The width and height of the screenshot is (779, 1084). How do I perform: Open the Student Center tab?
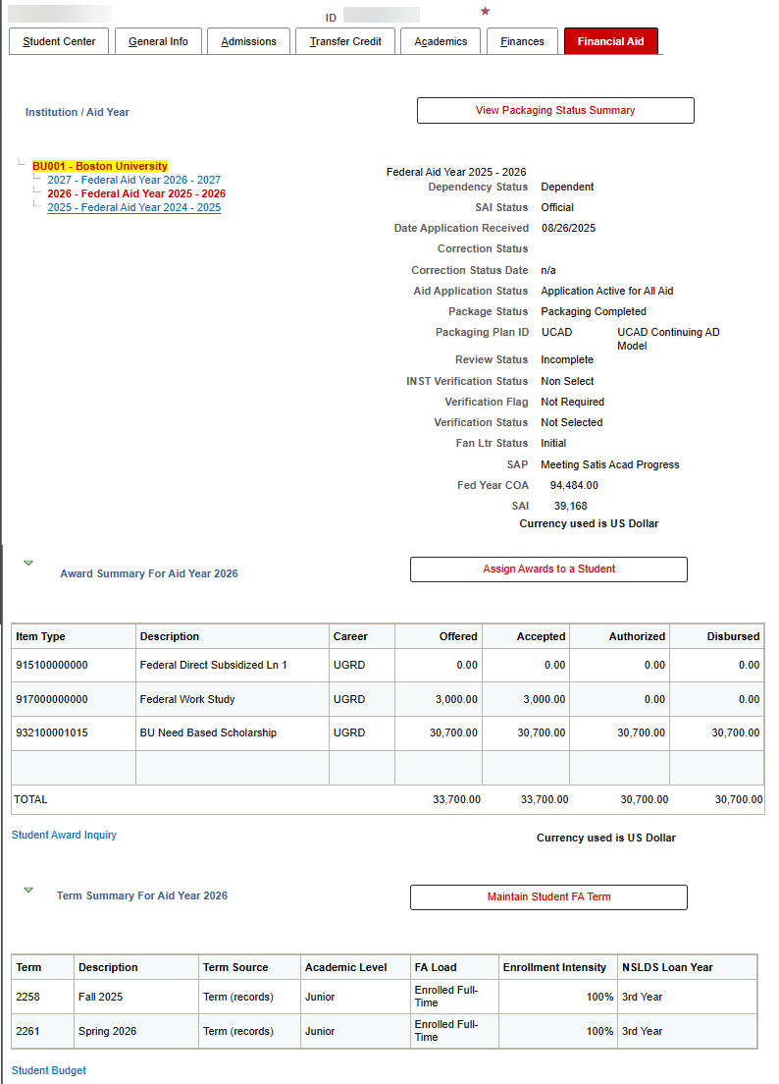click(x=59, y=41)
